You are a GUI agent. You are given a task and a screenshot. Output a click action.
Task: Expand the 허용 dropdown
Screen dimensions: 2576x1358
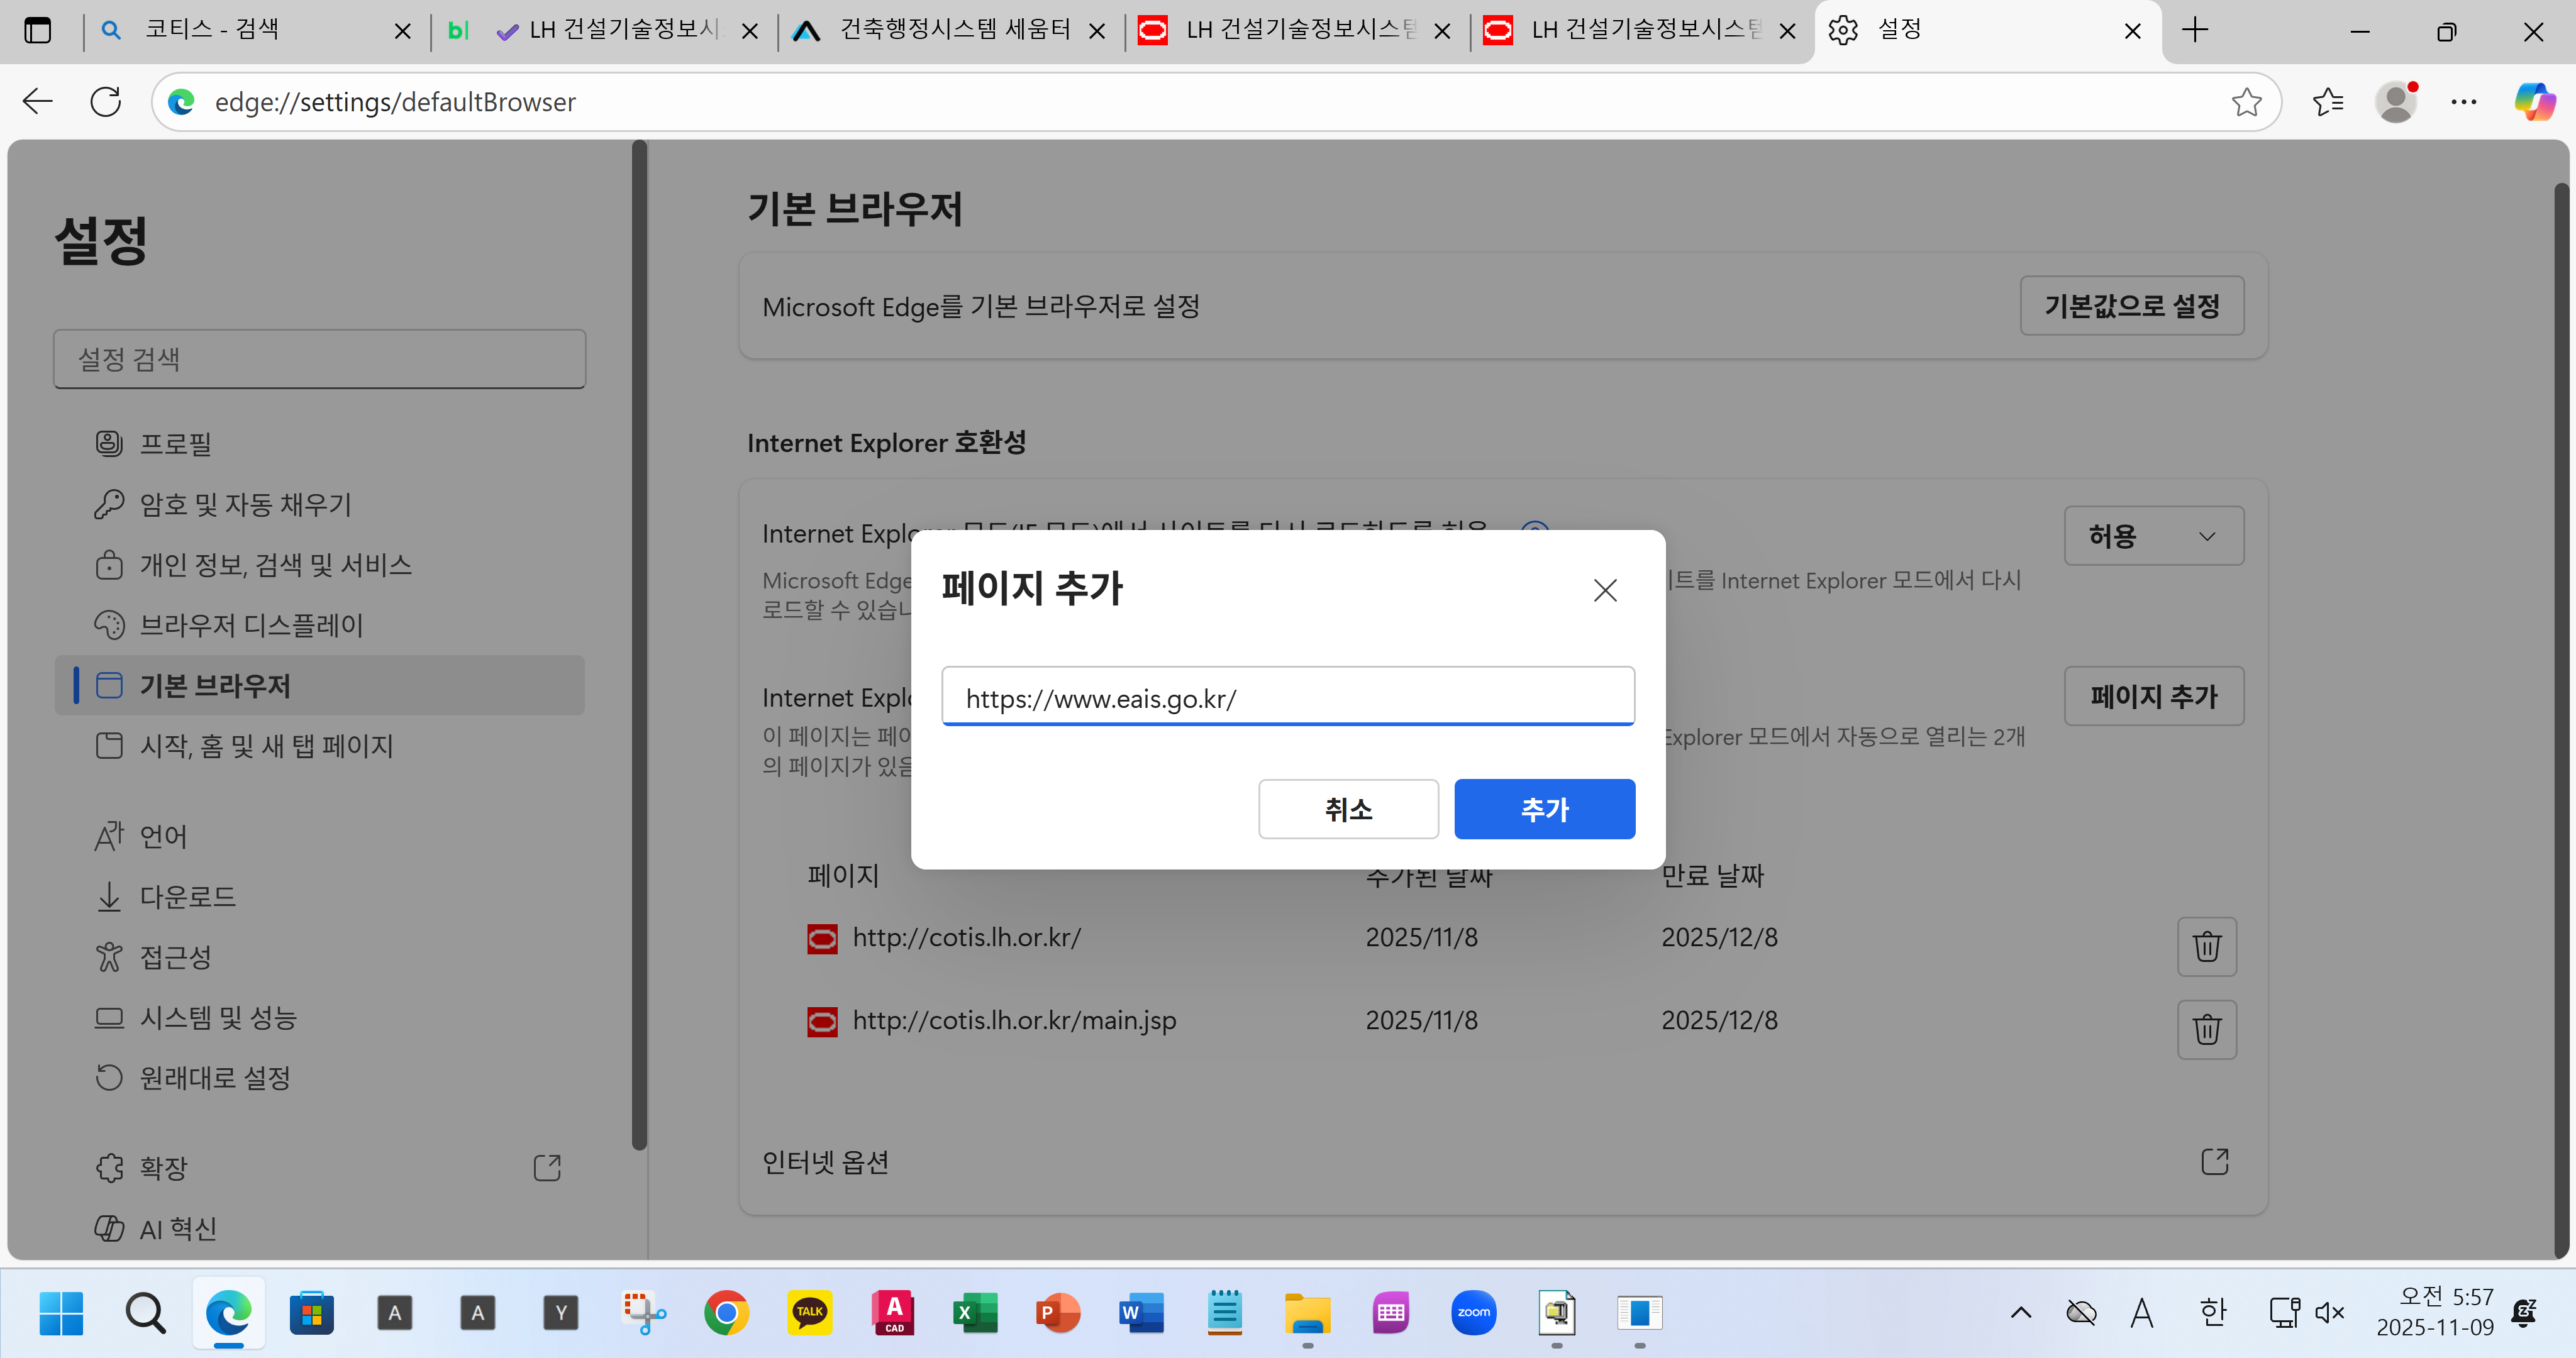point(2153,536)
